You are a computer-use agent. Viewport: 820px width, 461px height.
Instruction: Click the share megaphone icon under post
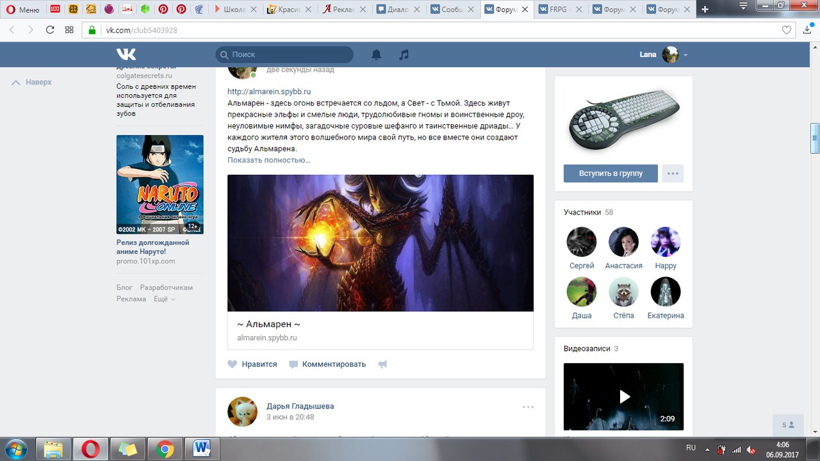coord(382,364)
